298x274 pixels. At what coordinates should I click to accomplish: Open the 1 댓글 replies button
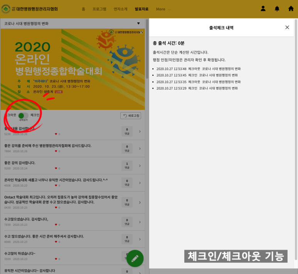pos(127,165)
